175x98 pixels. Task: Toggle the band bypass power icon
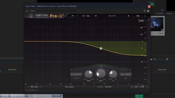72,70
